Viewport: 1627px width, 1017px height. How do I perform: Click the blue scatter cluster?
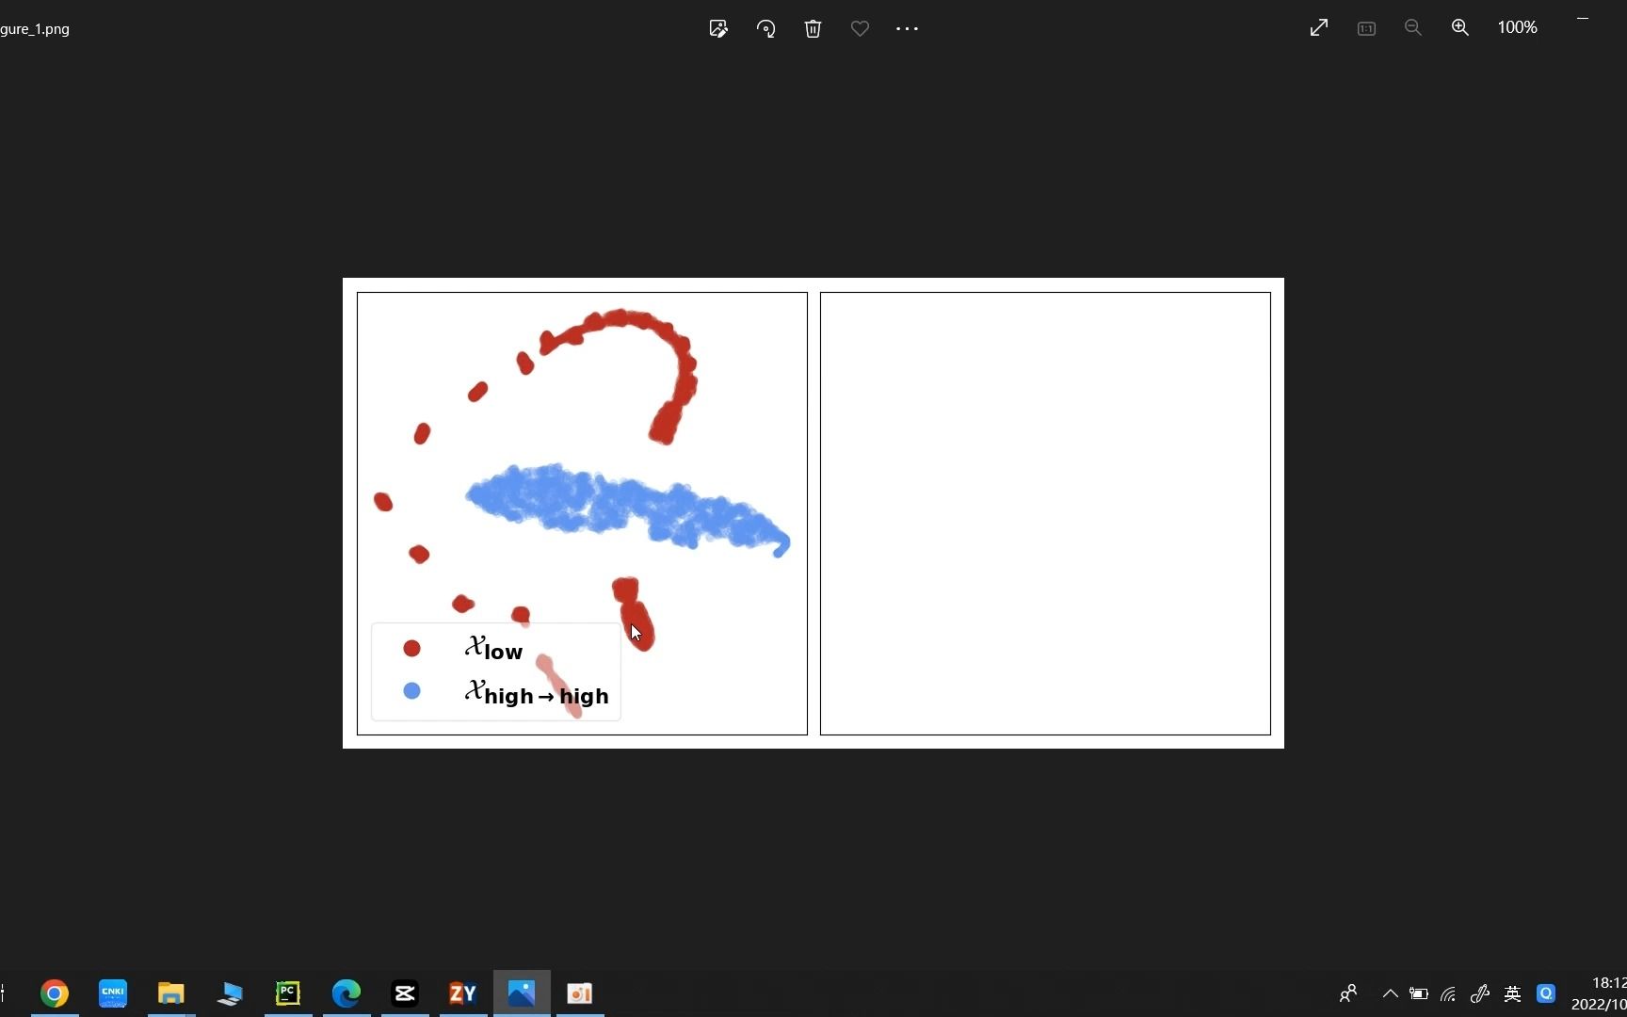coord(626,508)
